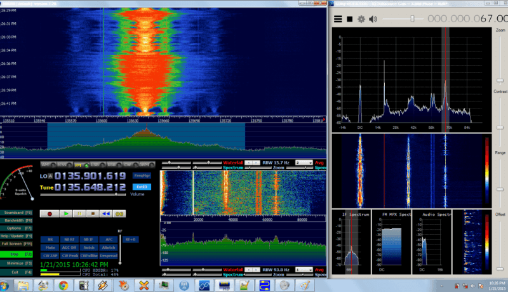Click the SDR# volume slider handle
This screenshot has width=508, height=292.
[412, 19]
